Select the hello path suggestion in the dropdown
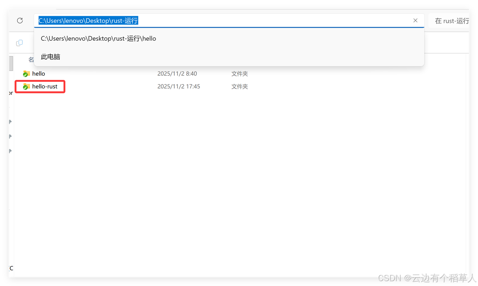This screenshot has height=286, width=478. [99, 38]
